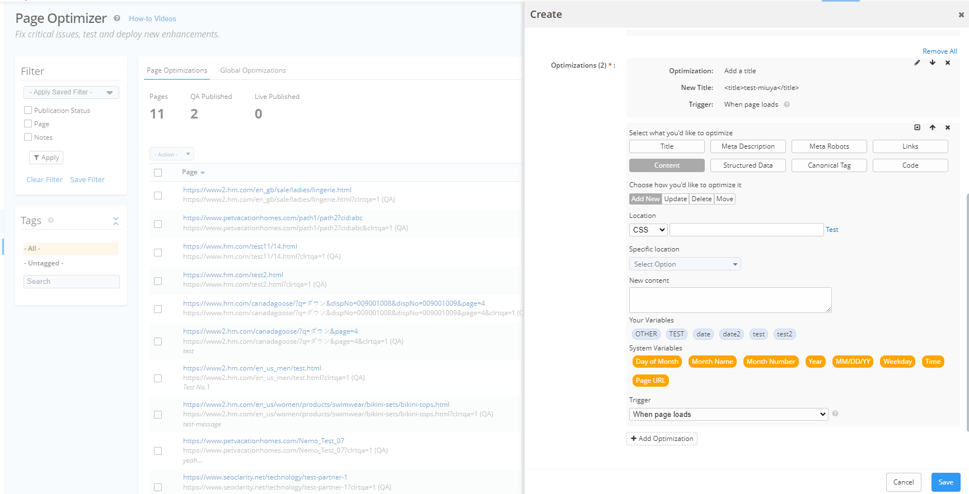
Task: Select the lingerie.html page row checkbox
Action: [x=158, y=196]
